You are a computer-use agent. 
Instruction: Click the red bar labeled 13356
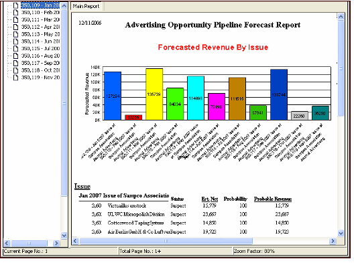click(133, 117)
